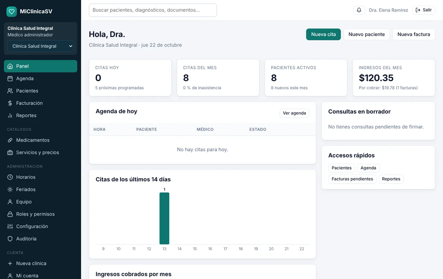443x279 pixels.
Task: Click the Pacientes people icon in sidebar
Action: point(10,91)
